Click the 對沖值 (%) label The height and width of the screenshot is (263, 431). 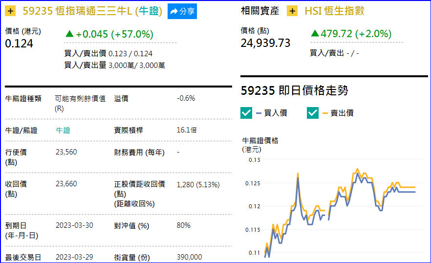point(131,225)
